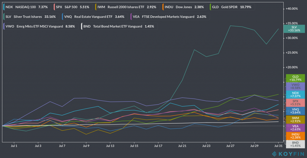This screenshot has height=158, width=307.
Task: Select the SPX S&P 500 legend chip
Action: coord(72,7)
